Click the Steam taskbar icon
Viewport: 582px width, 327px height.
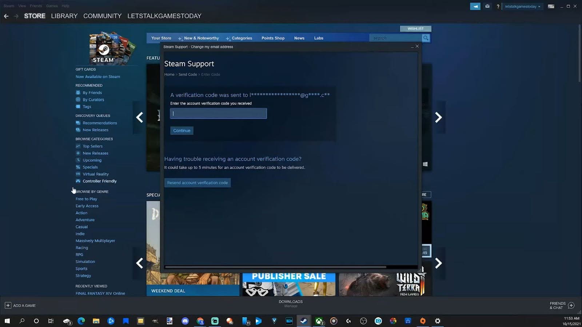tap(304, 321)
